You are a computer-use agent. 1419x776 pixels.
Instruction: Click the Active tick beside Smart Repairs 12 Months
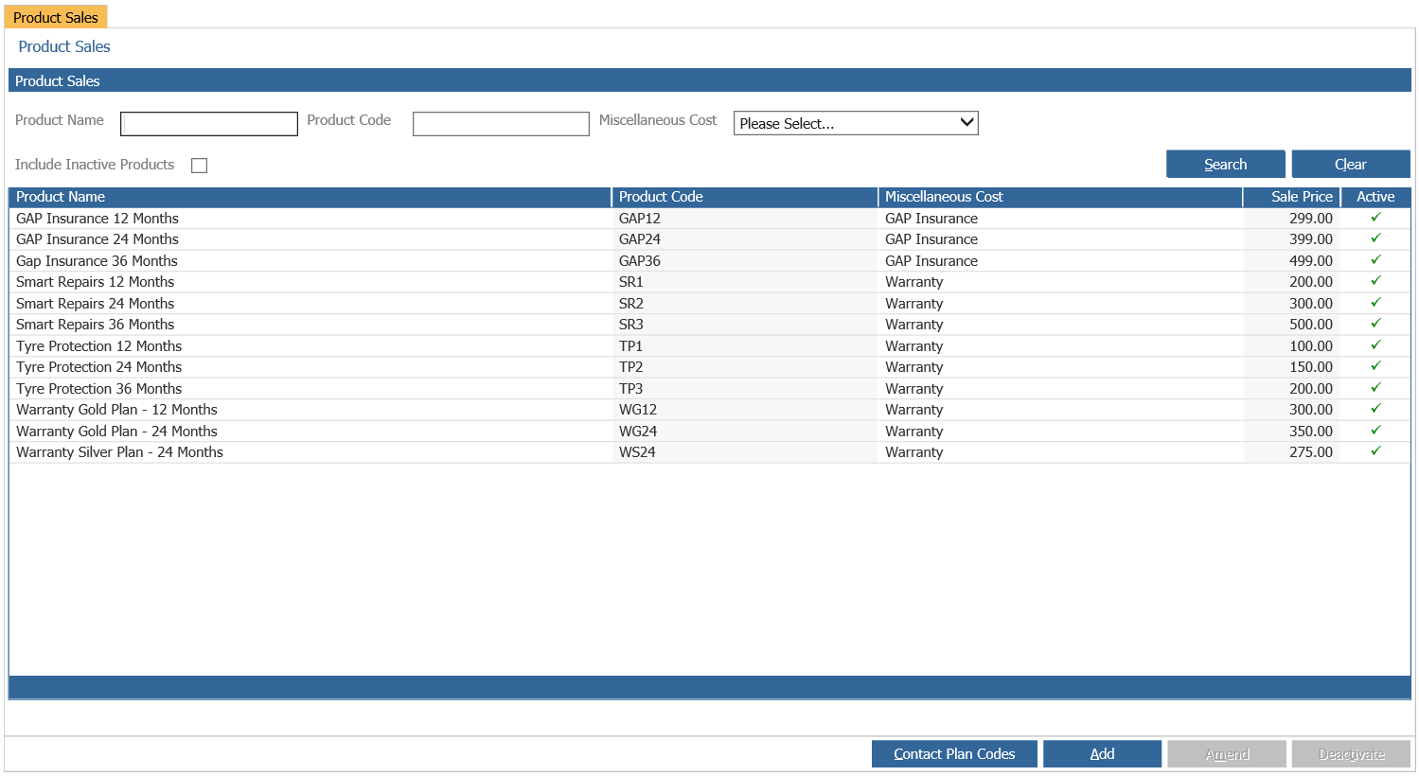pos(1375,281)
